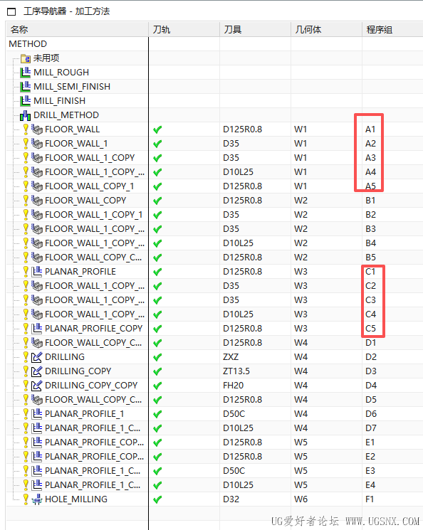Sort by the 名称 column header
423x530 pixels.
coord(78,30)
